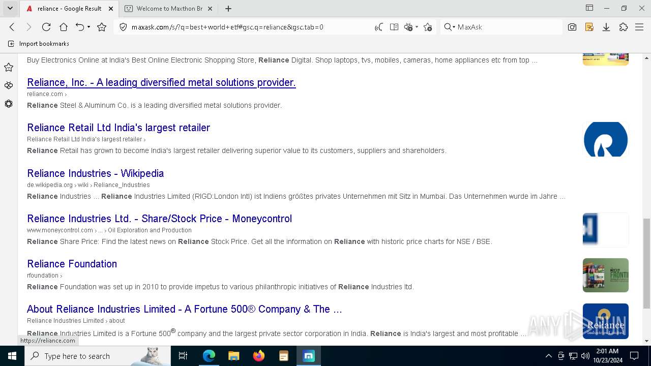Click the Reliance Foundation thumbnail

[x=606, y=275]
